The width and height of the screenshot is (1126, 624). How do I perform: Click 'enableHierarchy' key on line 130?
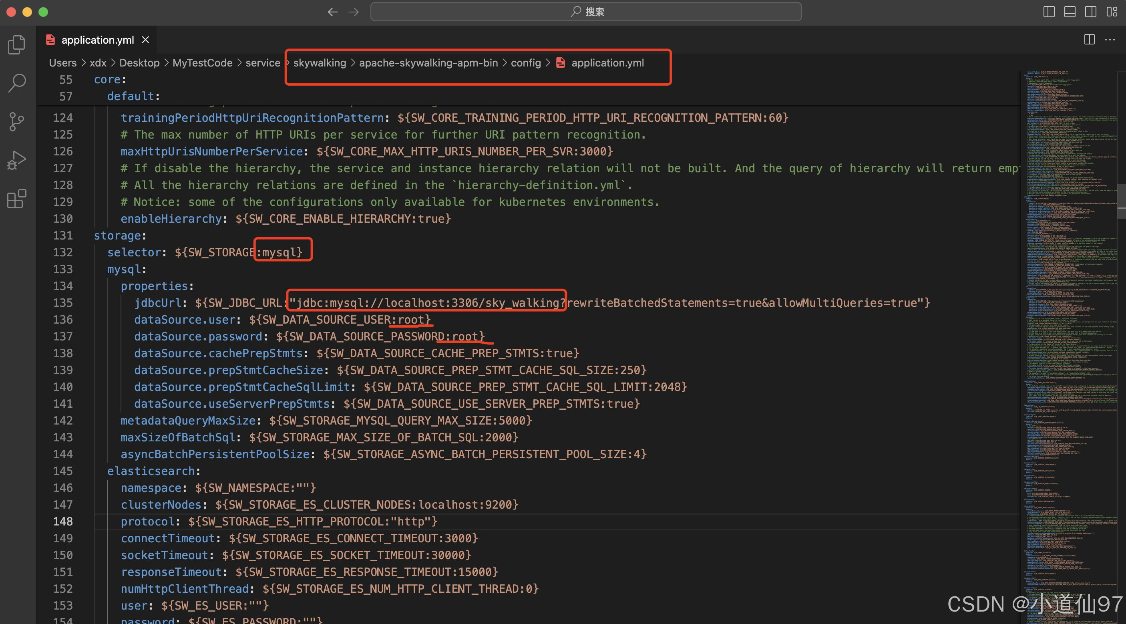(171, 219)
